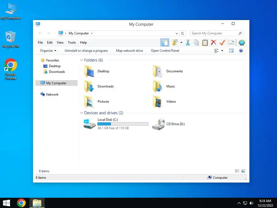Viewport: 277px width, 208px height.
Task: Select the Music folder icon
Action: tap(157, 86)
